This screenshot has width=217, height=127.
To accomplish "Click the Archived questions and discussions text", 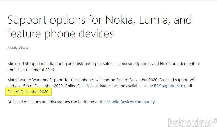I will point(38,102).
